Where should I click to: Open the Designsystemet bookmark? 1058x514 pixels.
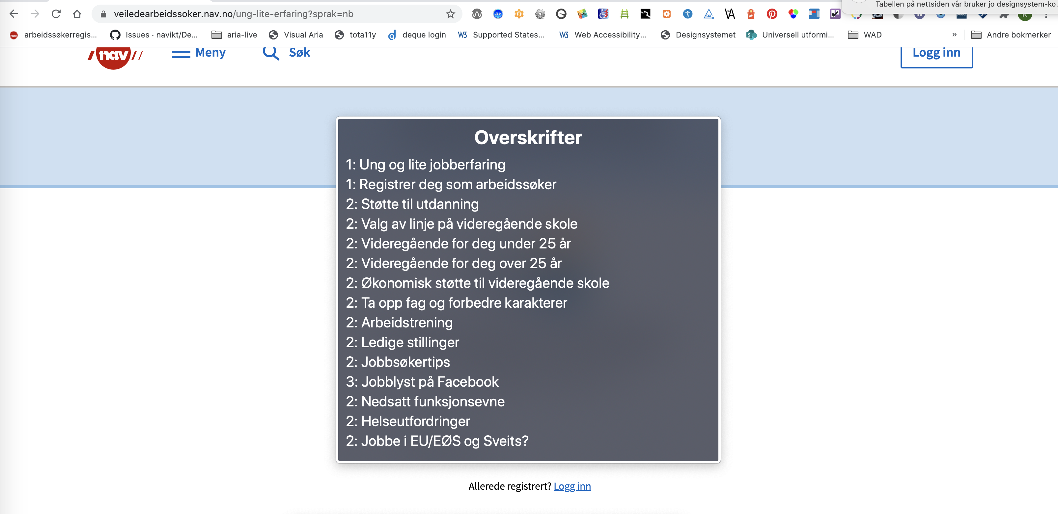pos(698,35)
